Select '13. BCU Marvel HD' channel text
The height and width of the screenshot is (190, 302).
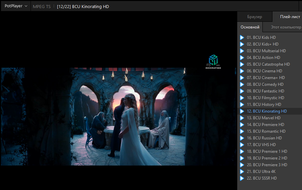click(x=263, y=118)
